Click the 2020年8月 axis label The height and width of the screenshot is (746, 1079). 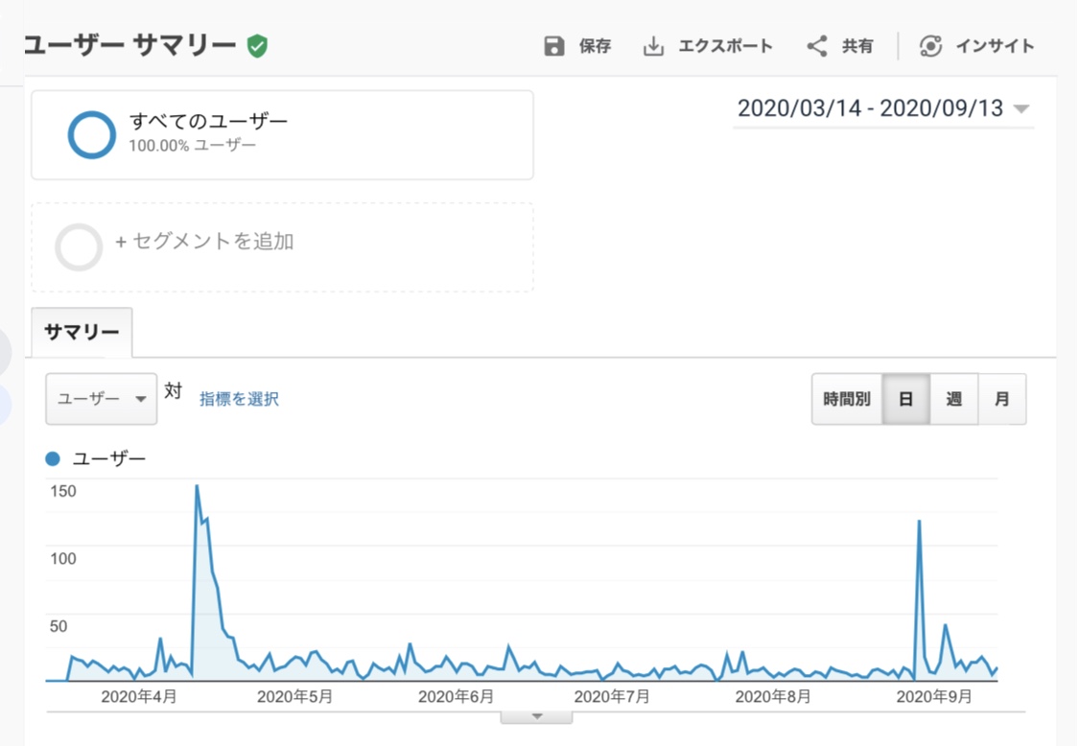coord(773,697)
